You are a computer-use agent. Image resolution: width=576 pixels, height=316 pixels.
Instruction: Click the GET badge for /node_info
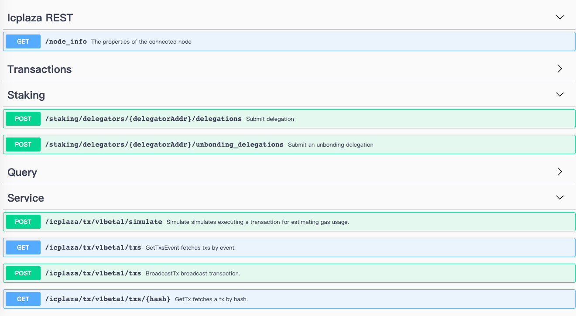coord(23,41)
